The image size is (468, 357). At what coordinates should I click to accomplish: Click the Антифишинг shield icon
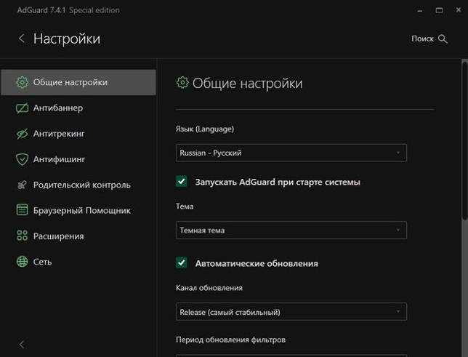click(22, 159)
